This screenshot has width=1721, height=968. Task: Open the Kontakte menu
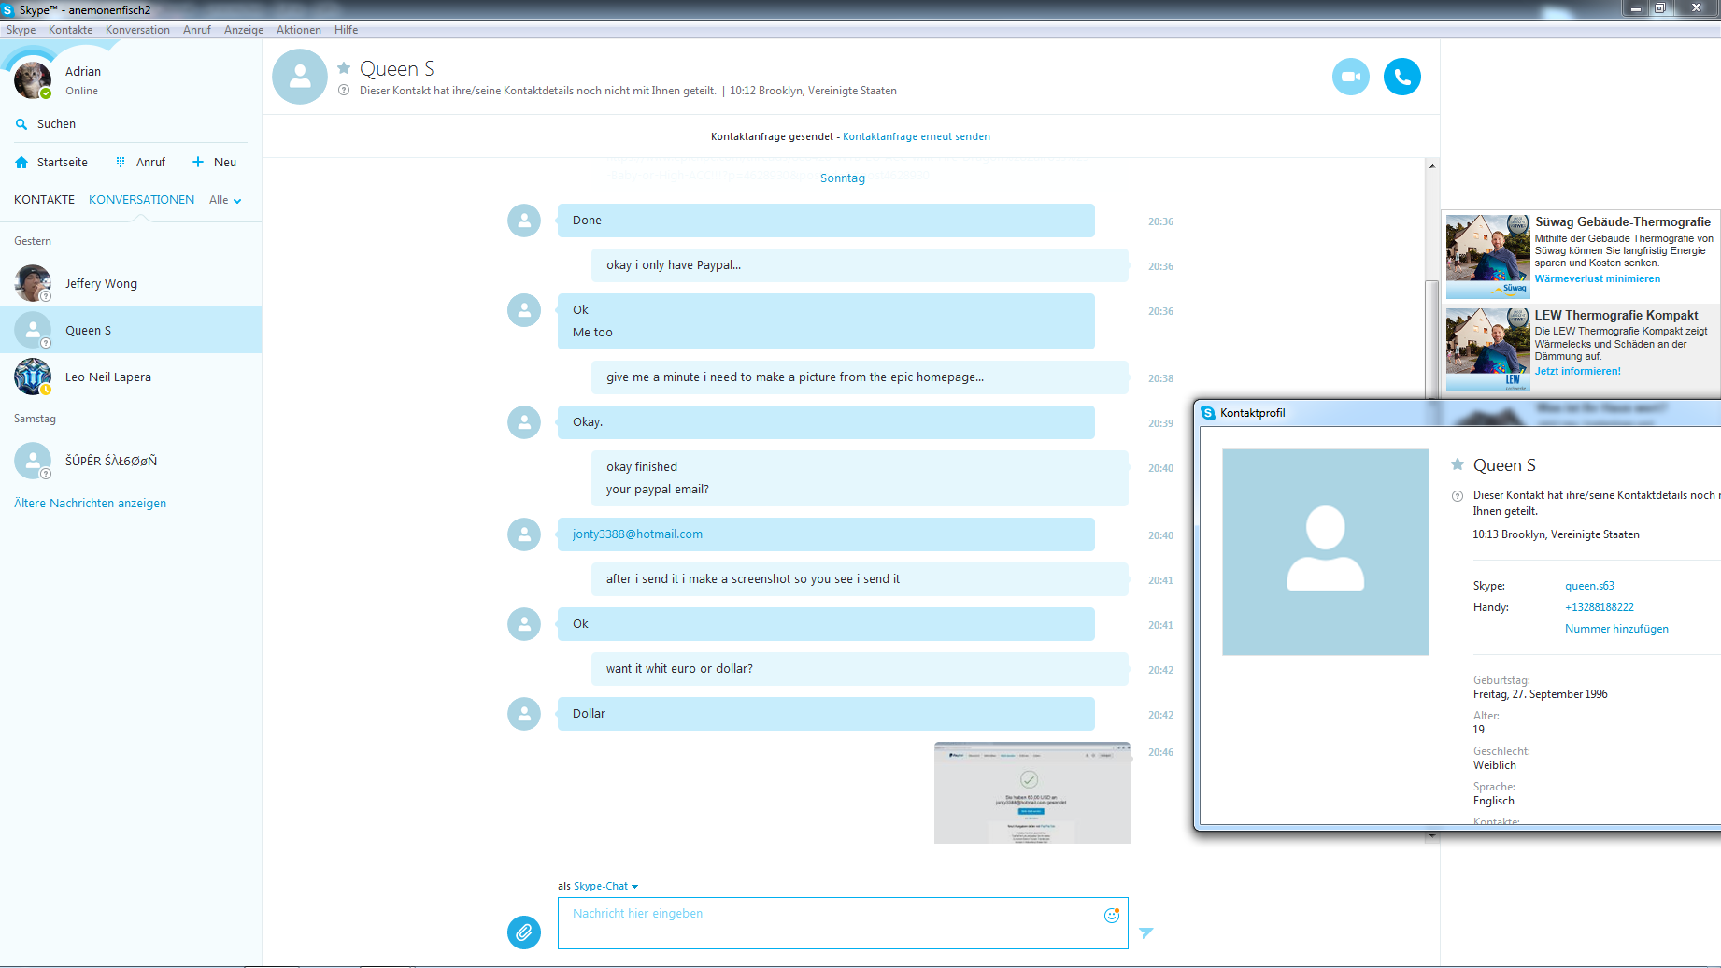point(71,30)
